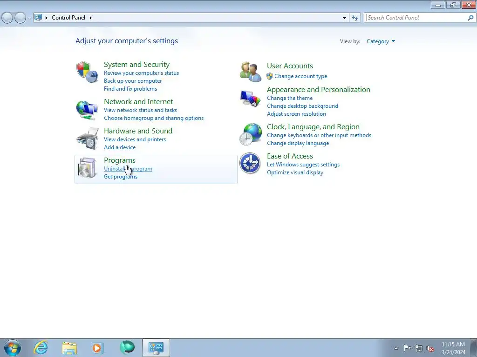Viewport: 477px width, 357px height.
Task: Open the taskbar clock showing 11:15 AM
Action: 453,348
